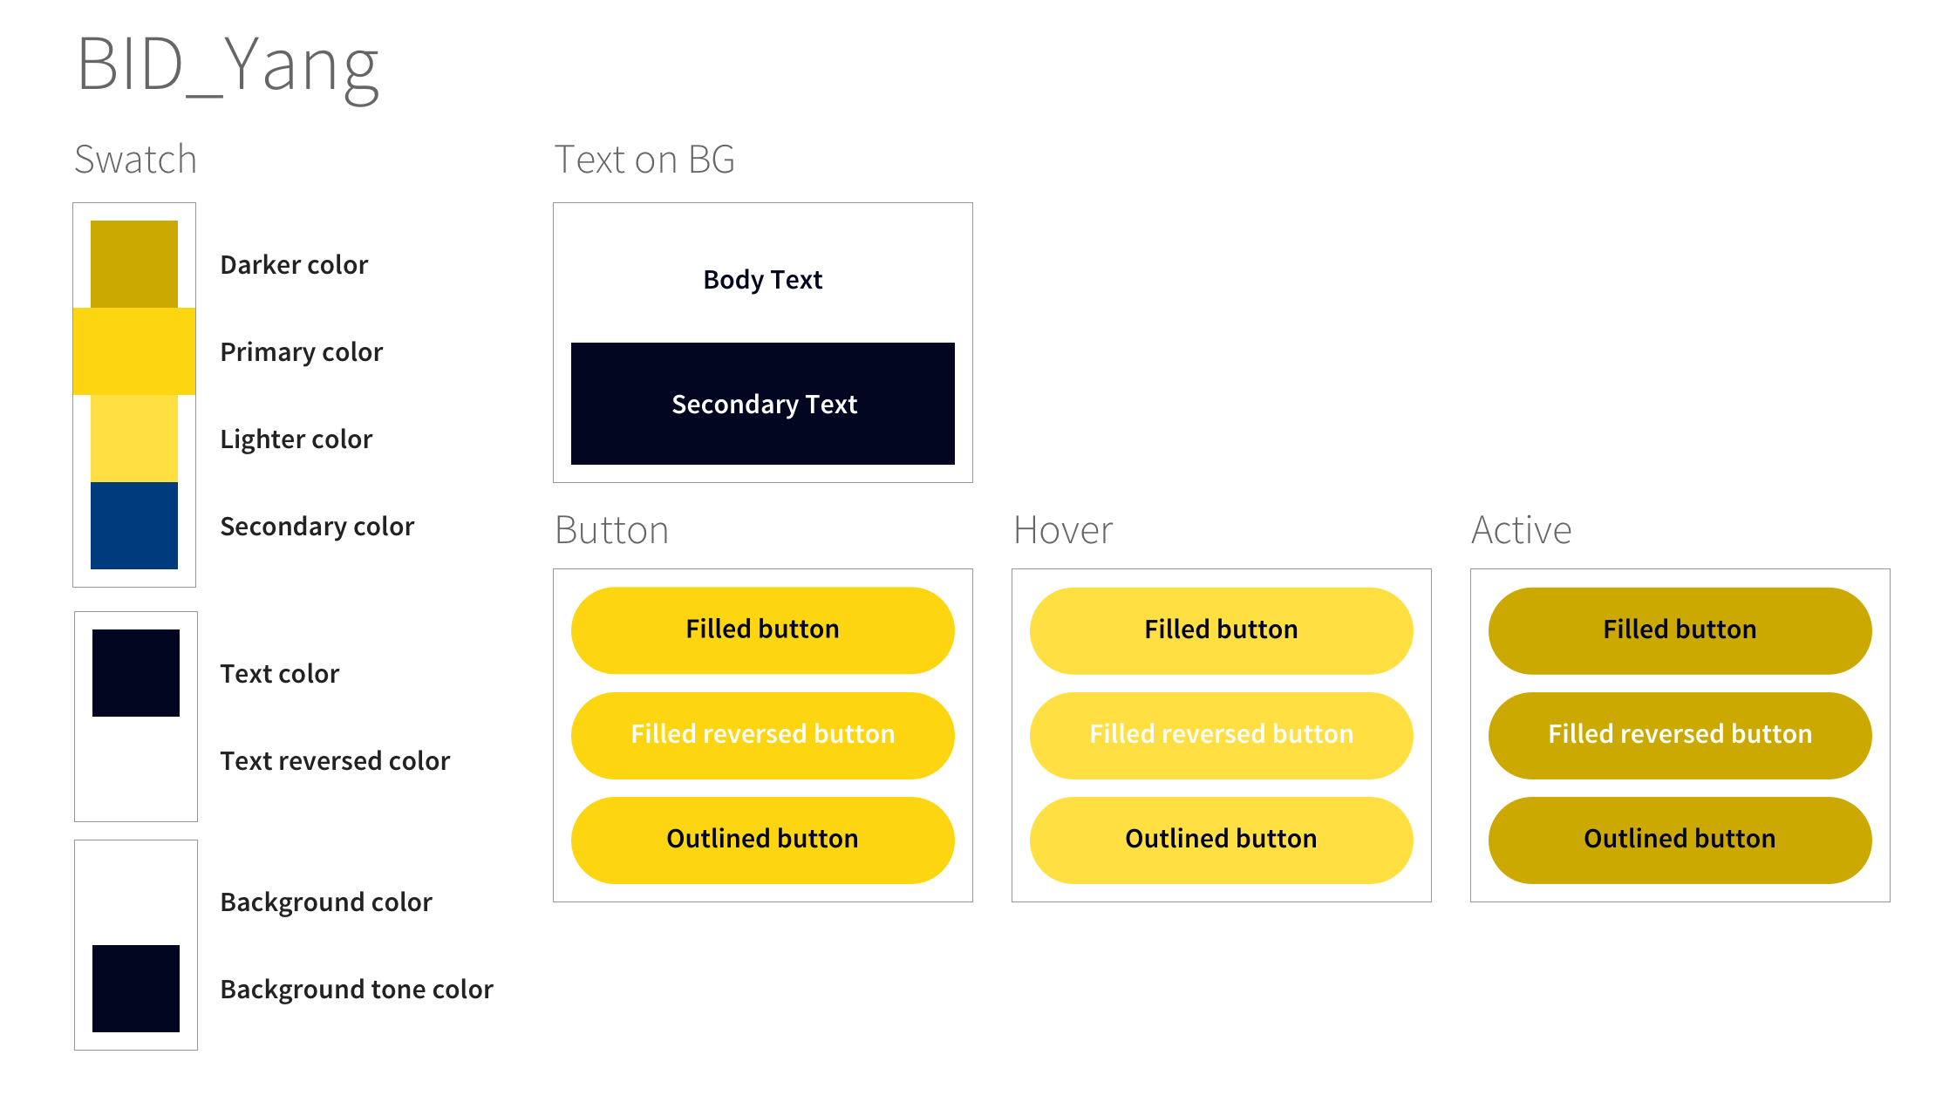Click the Darker color swatch
The height and width of the screenshot is (1109, 1942).
click(x=134, y=264)
